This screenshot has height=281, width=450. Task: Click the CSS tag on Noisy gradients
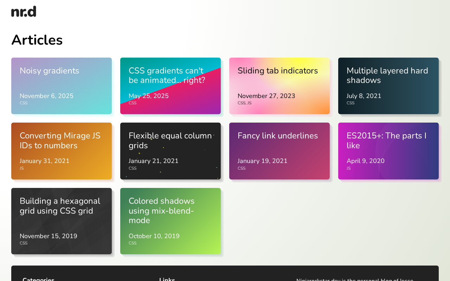(24, 103)
